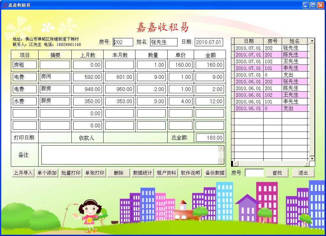Select record 2010.06.01 102 王先生
326x236 pixels.
tap(271, 95)
